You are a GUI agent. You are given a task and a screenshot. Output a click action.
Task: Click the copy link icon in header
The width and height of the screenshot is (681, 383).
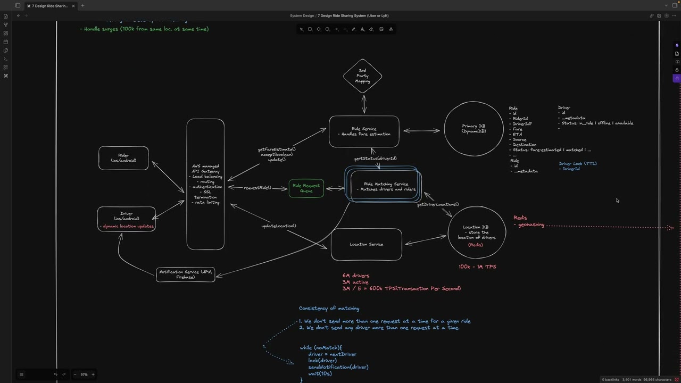(652, 15)
